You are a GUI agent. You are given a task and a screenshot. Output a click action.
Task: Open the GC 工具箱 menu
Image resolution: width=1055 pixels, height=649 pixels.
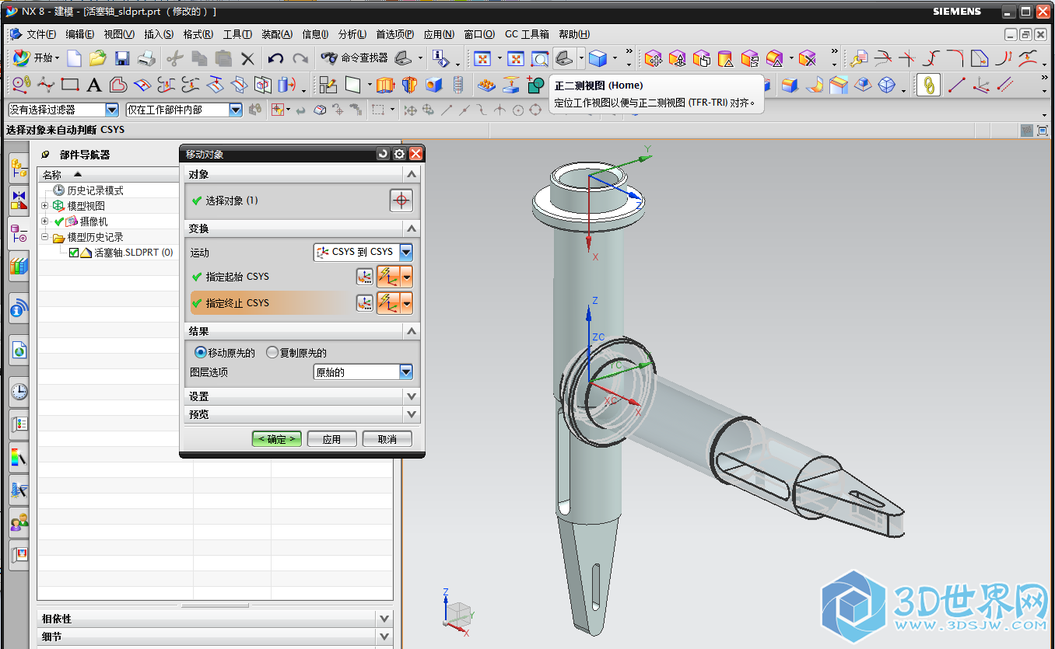pos(527,34)
